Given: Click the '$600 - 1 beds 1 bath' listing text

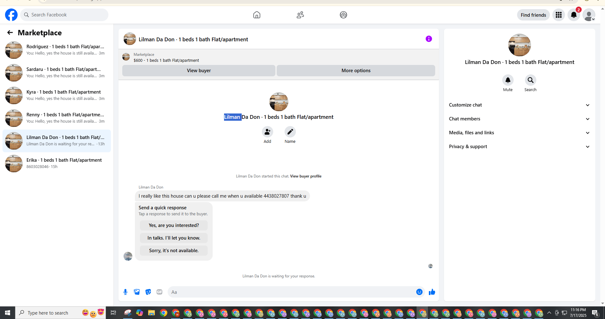Looking at the screenshot, I should 166,61.
